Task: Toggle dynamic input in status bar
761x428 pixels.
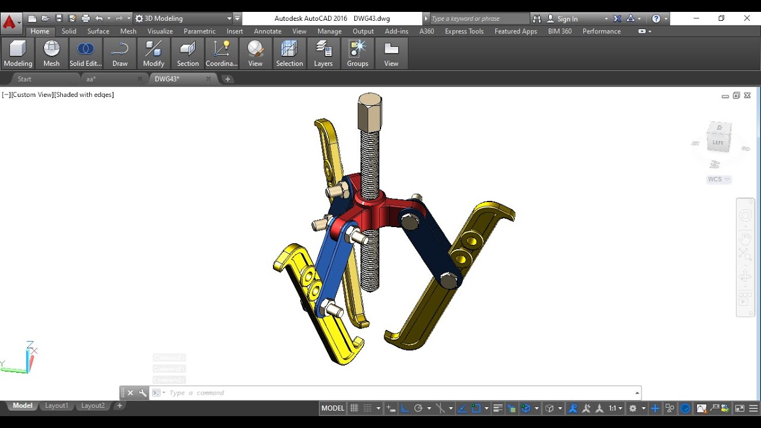Action: click(x=391, y=408)
